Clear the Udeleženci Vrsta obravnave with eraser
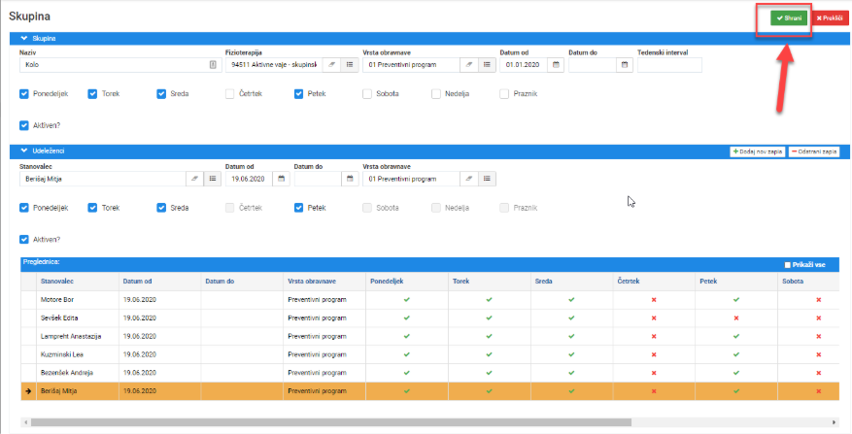Viewport: 852px width, 434px height. 469,179
